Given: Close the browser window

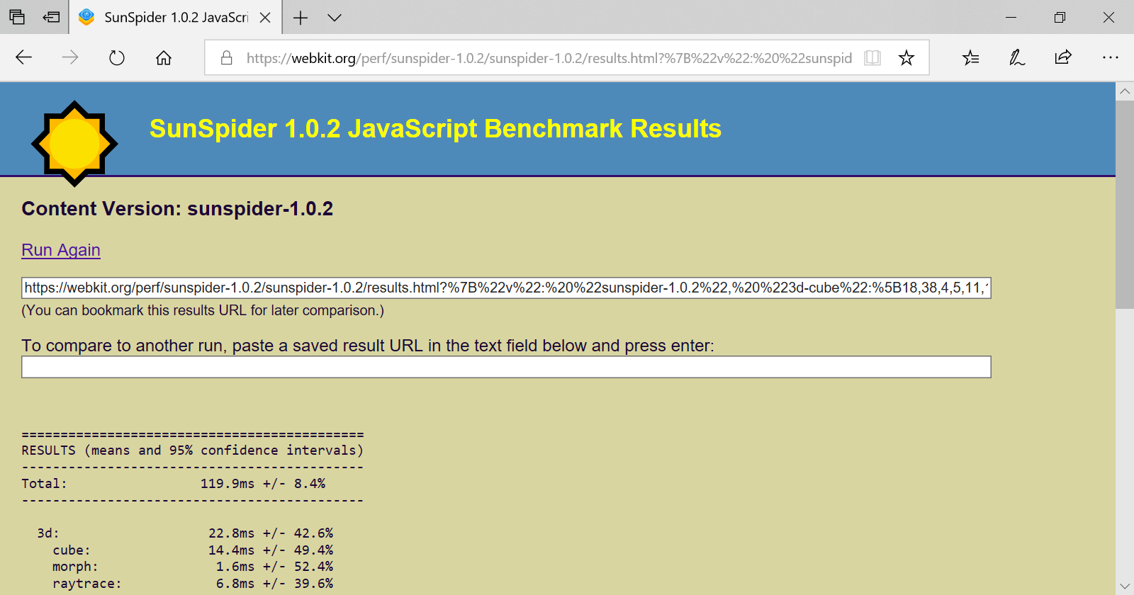Looking at the screenshot, I should (x=1109, y=17).
